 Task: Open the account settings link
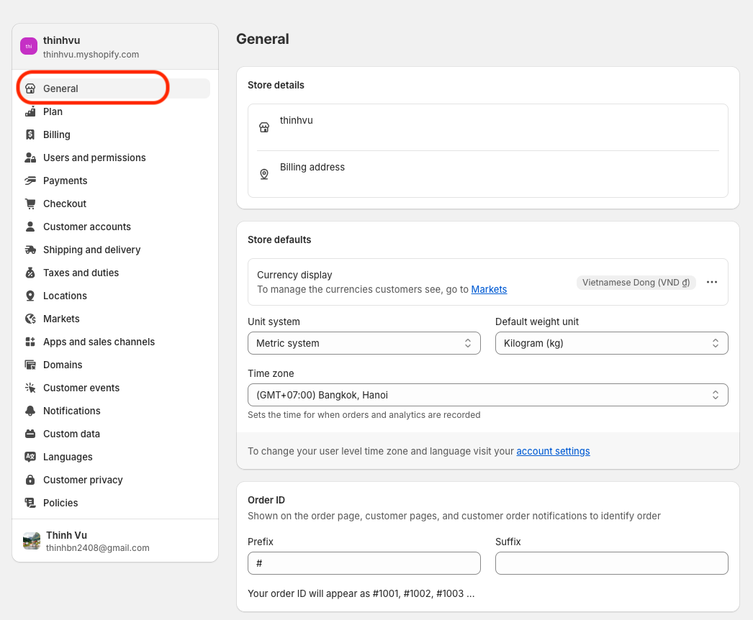pyautogui.click(x=553, y=451)
